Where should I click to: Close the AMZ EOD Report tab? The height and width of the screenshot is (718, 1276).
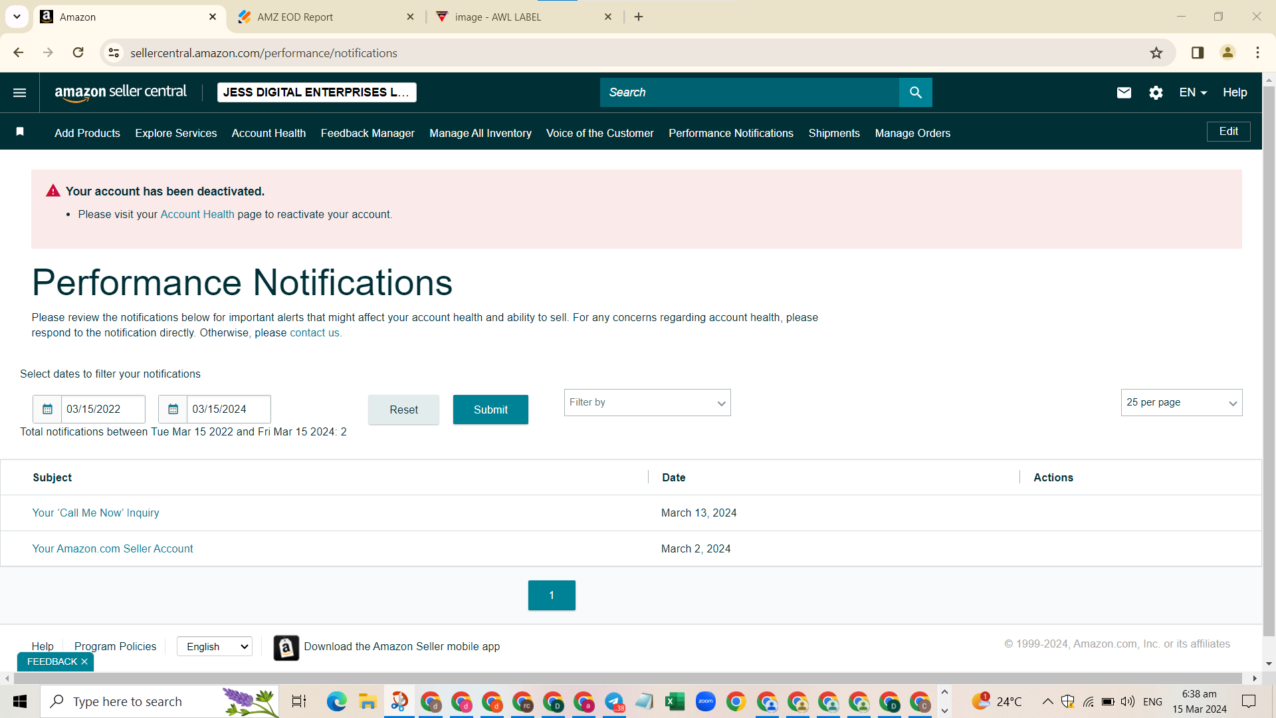coord(411,17)
